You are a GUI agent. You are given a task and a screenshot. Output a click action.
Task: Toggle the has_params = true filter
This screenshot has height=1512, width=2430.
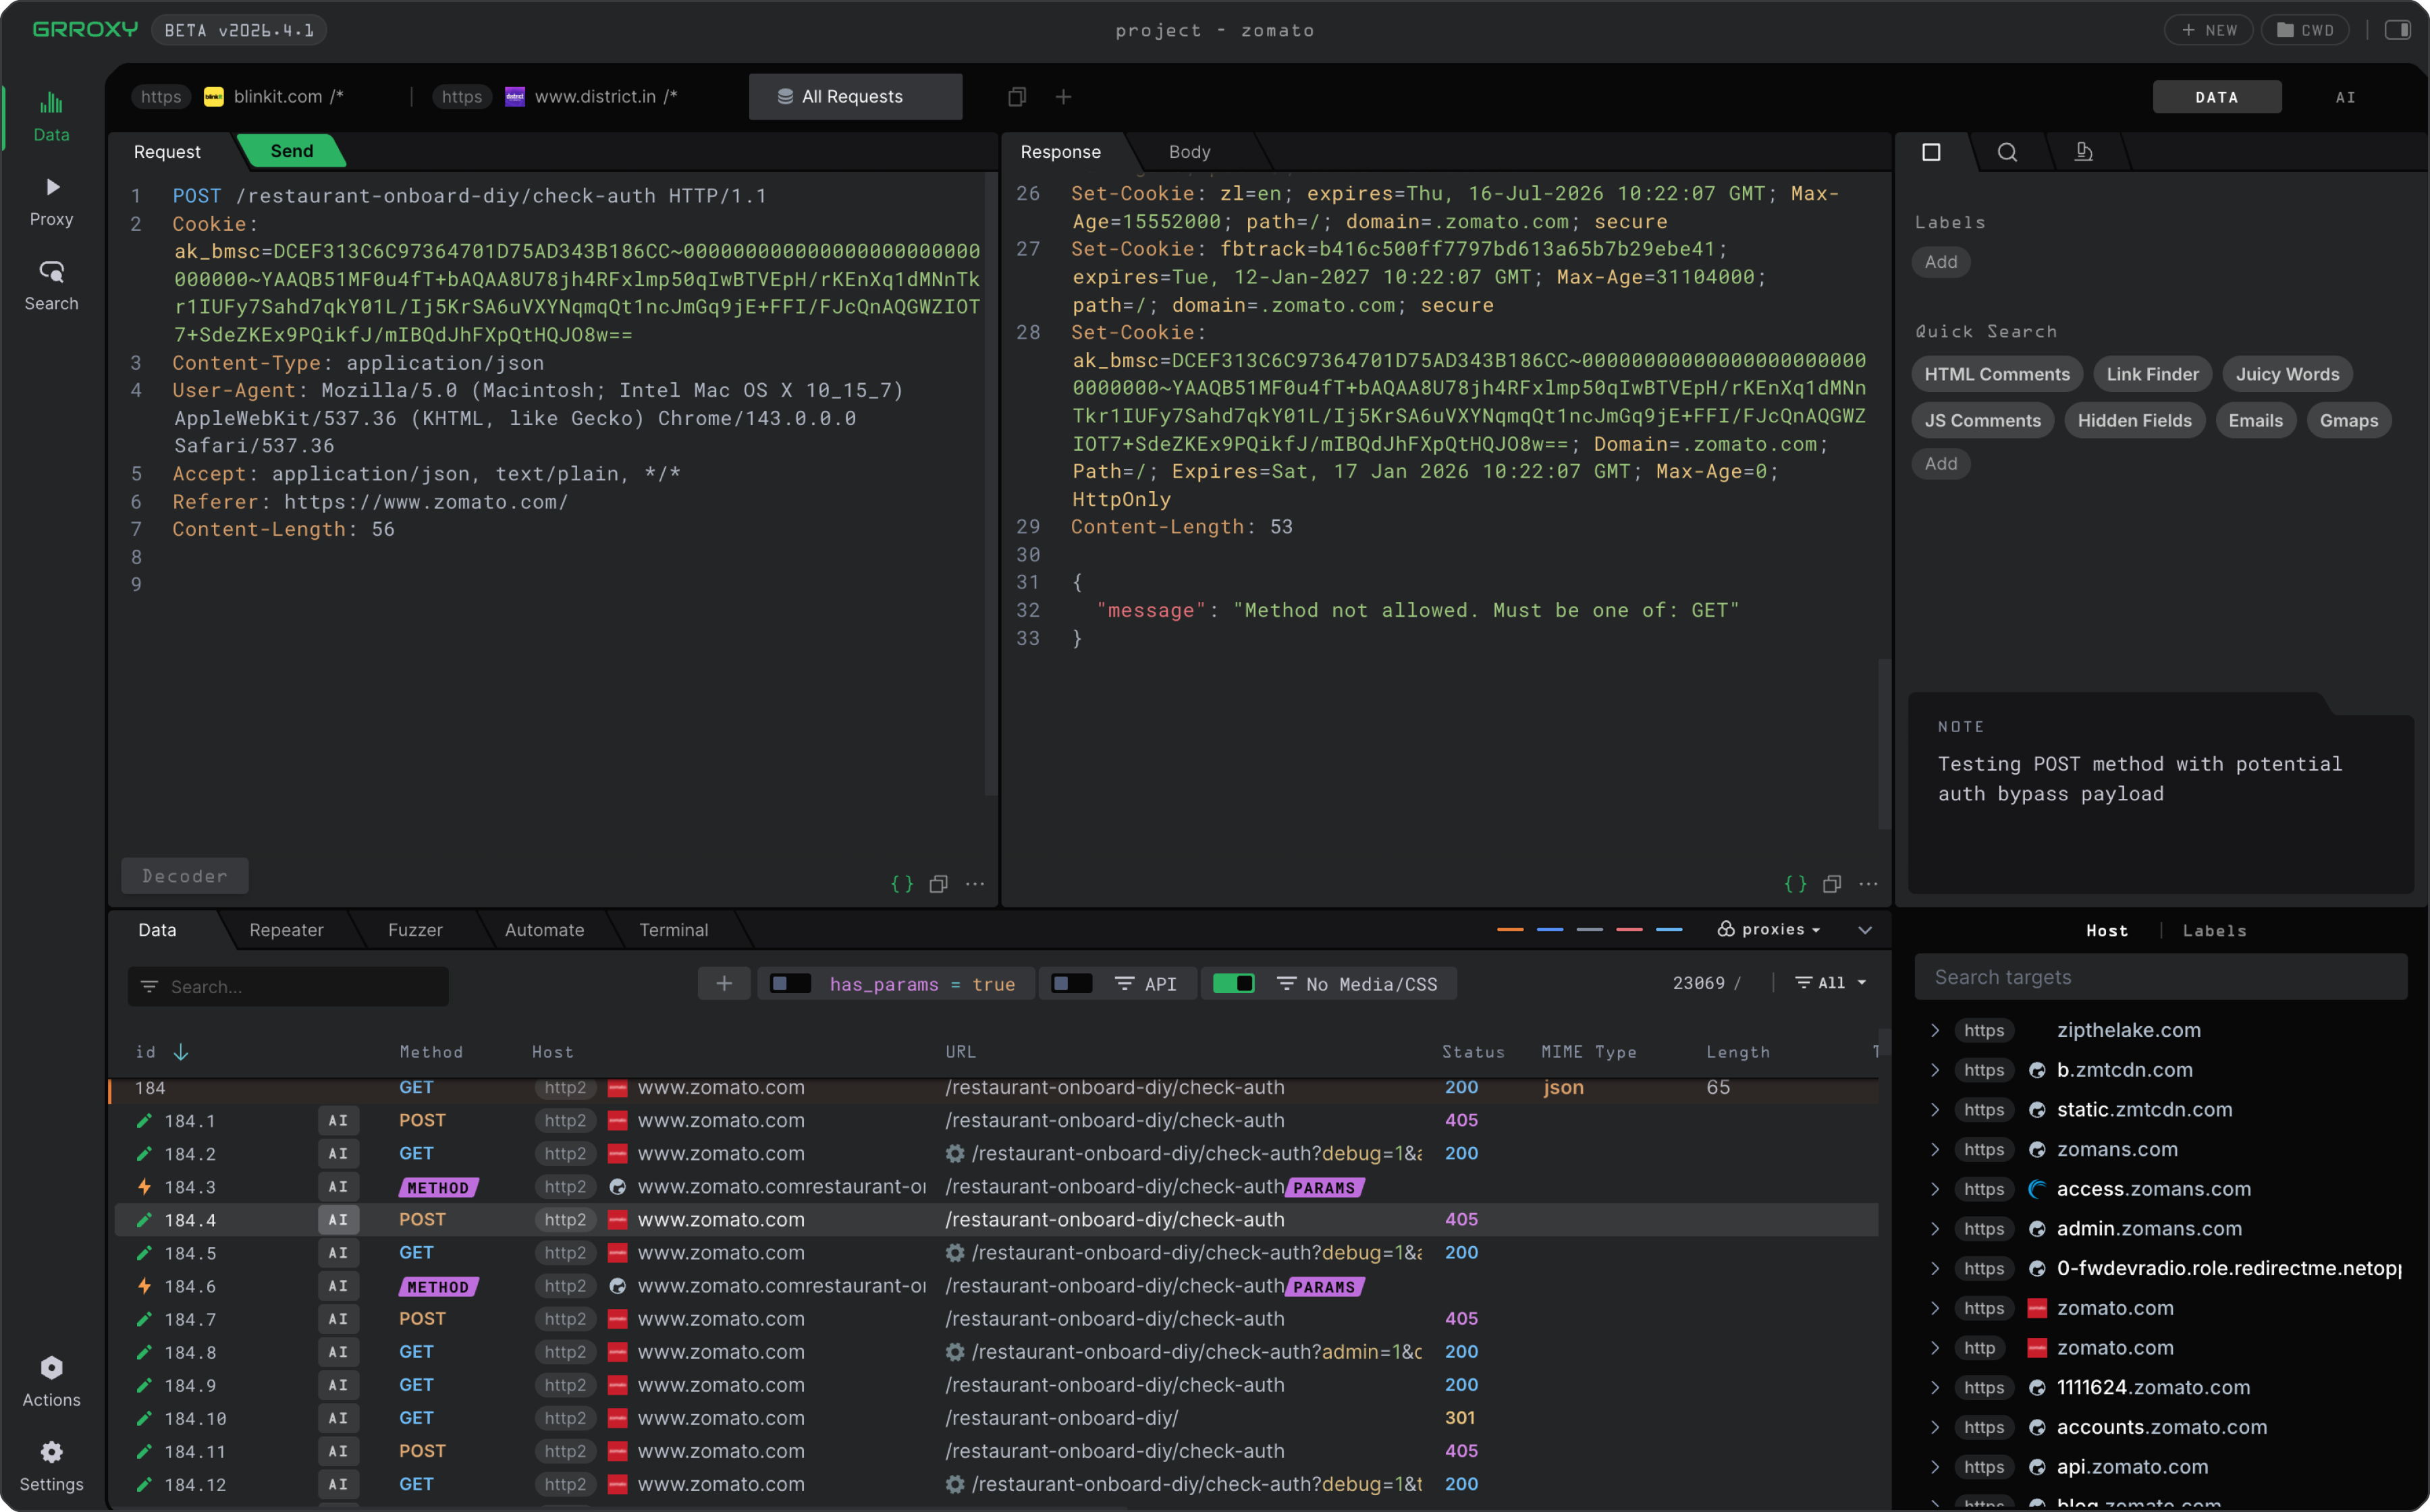tap(790, 984)
